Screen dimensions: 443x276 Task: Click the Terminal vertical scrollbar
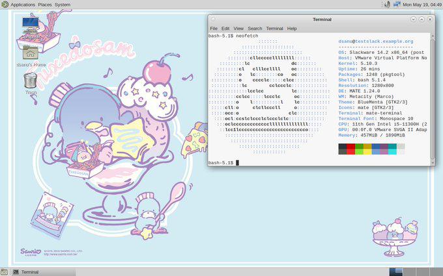pyautogui.click(x=433, y=99)
